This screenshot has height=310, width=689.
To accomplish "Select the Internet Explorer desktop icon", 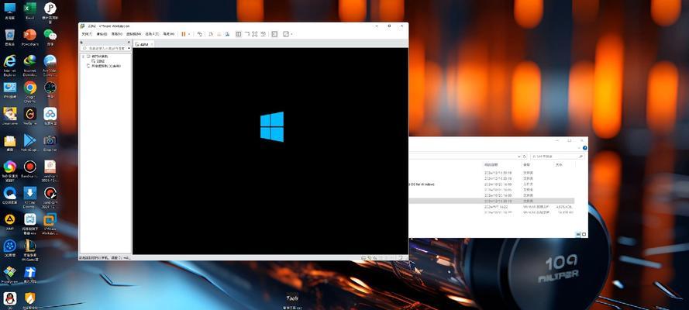I will click(x=9, y=65).
